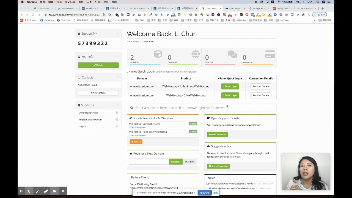
Task: Open the Tickets chat bubbles tile
Action: point(220,57)
